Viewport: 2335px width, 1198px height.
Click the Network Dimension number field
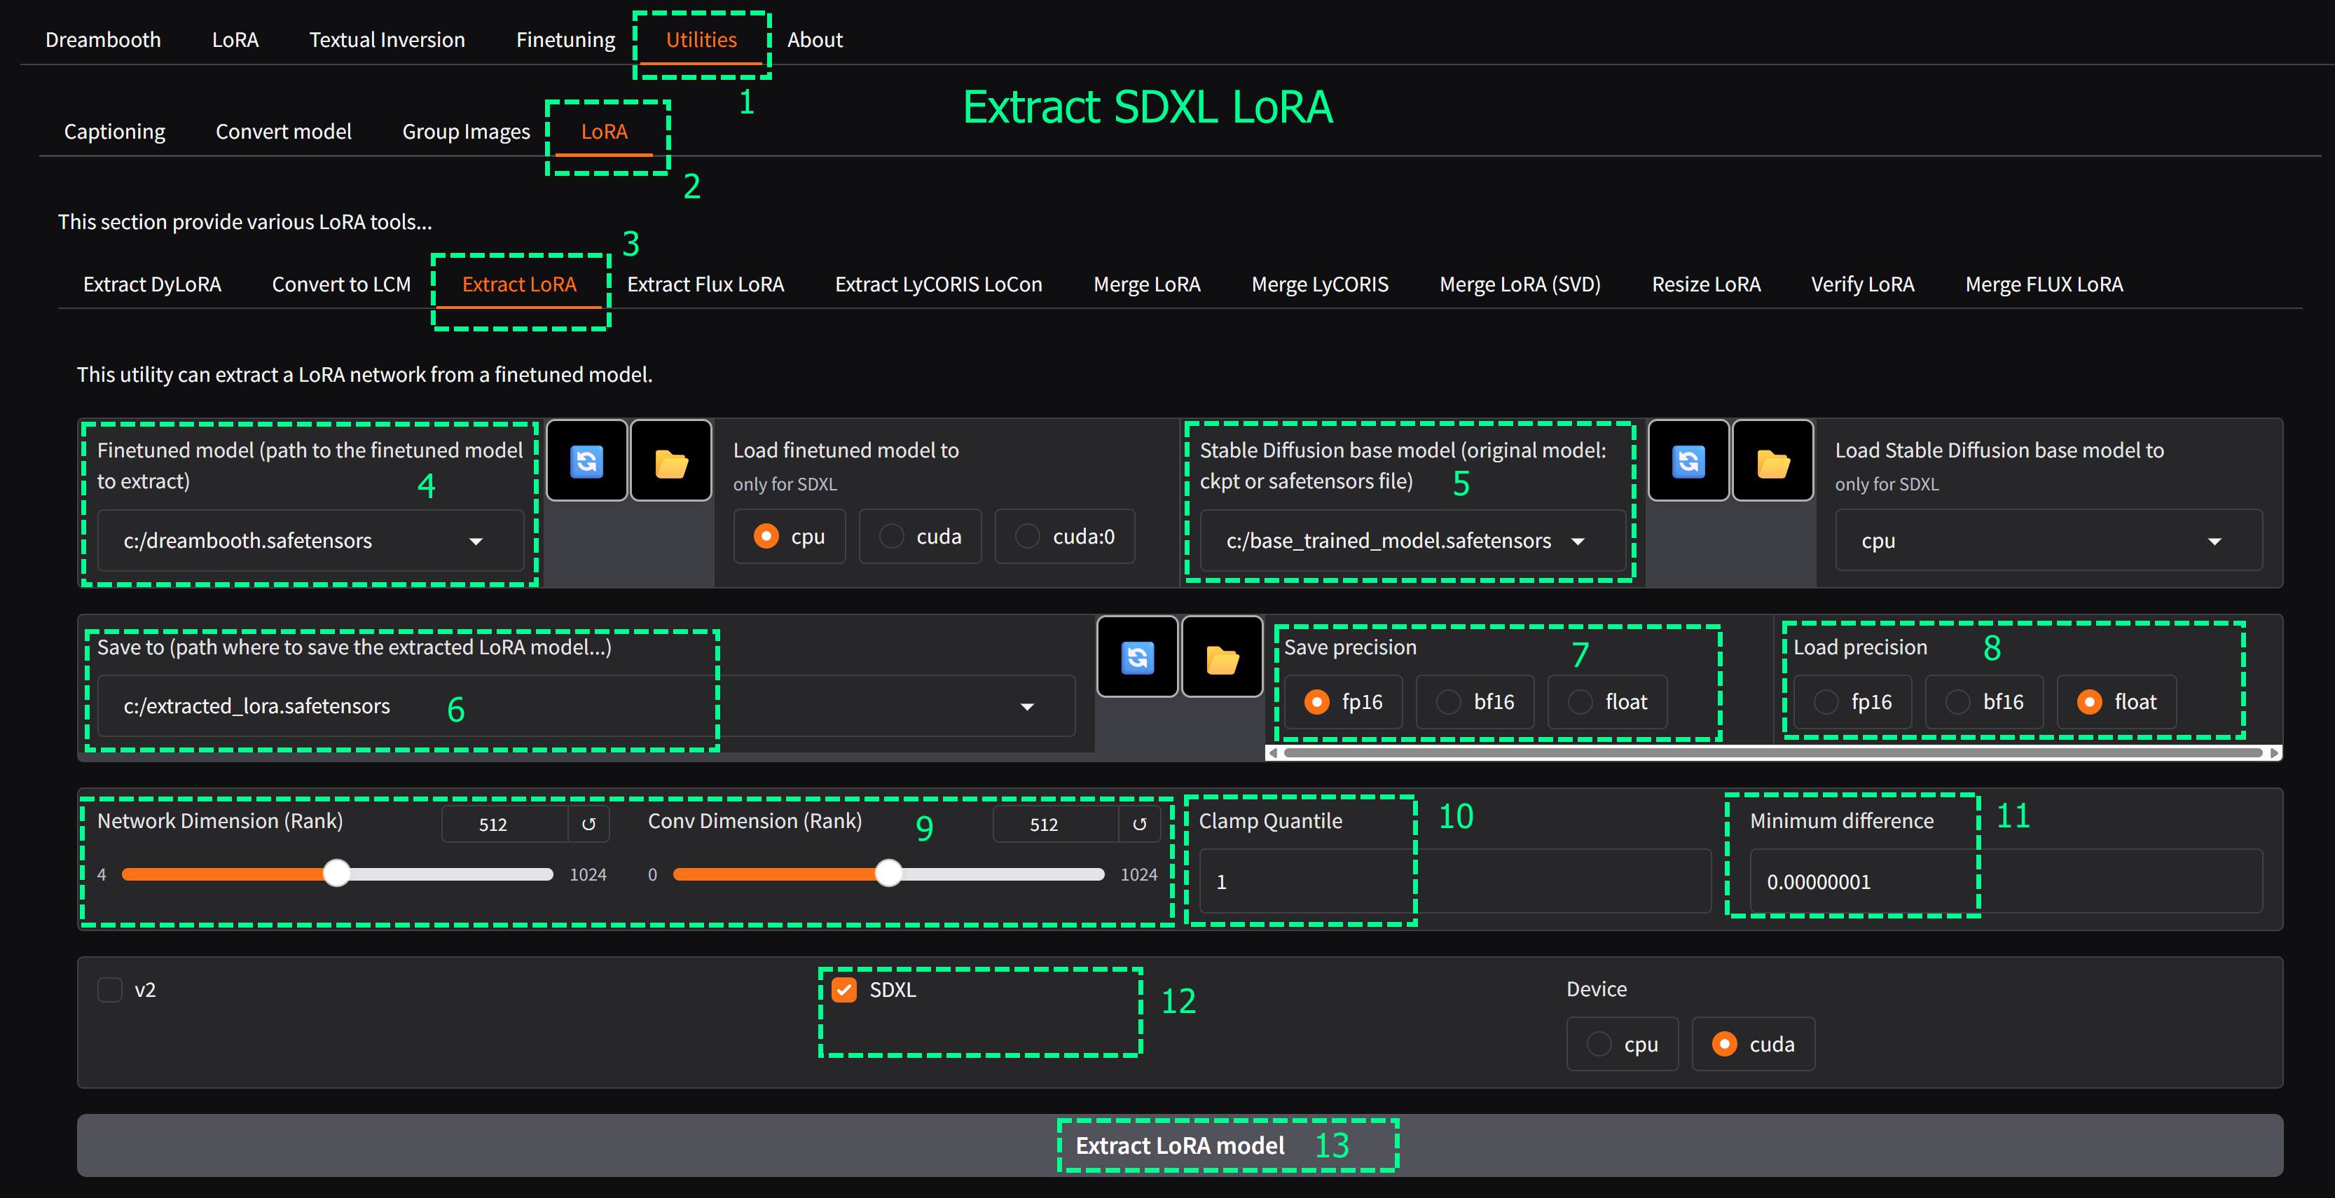click(506, 824)
